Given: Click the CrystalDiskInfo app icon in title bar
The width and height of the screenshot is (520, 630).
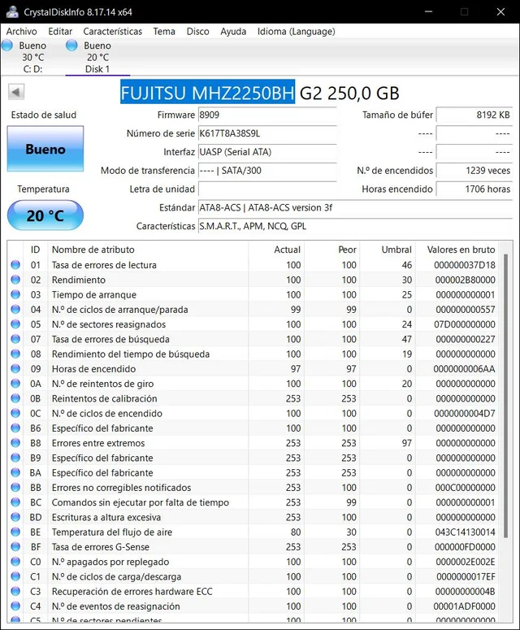Looking at the screenshot, I should click(12, 11).
